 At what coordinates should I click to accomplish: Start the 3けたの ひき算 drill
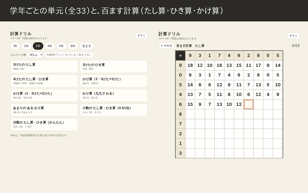(113, 67)
